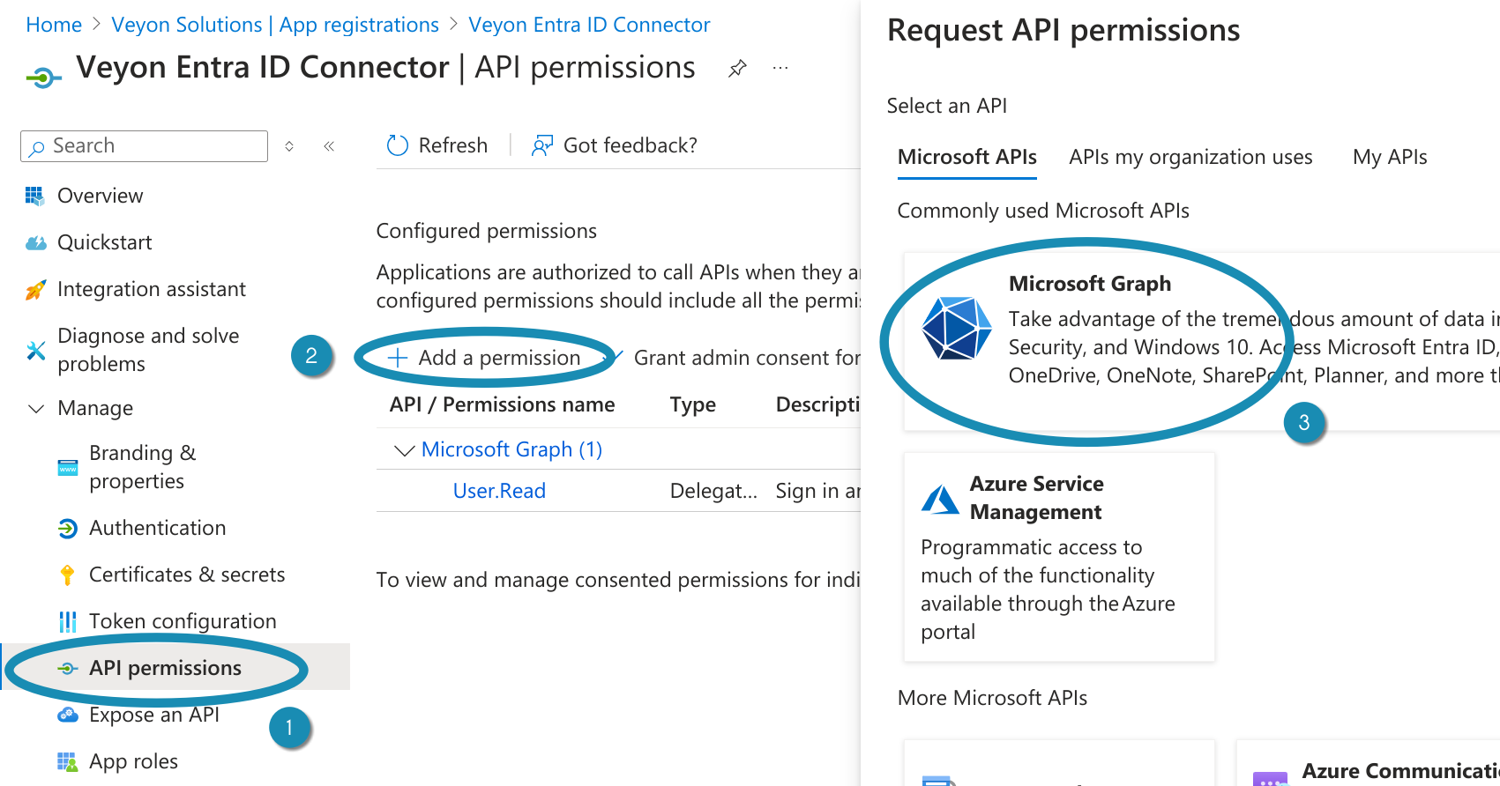Click the Microsoft Graph hexagon icon
This screenshot has width=1500, height=786.
[x=957, y=328]
